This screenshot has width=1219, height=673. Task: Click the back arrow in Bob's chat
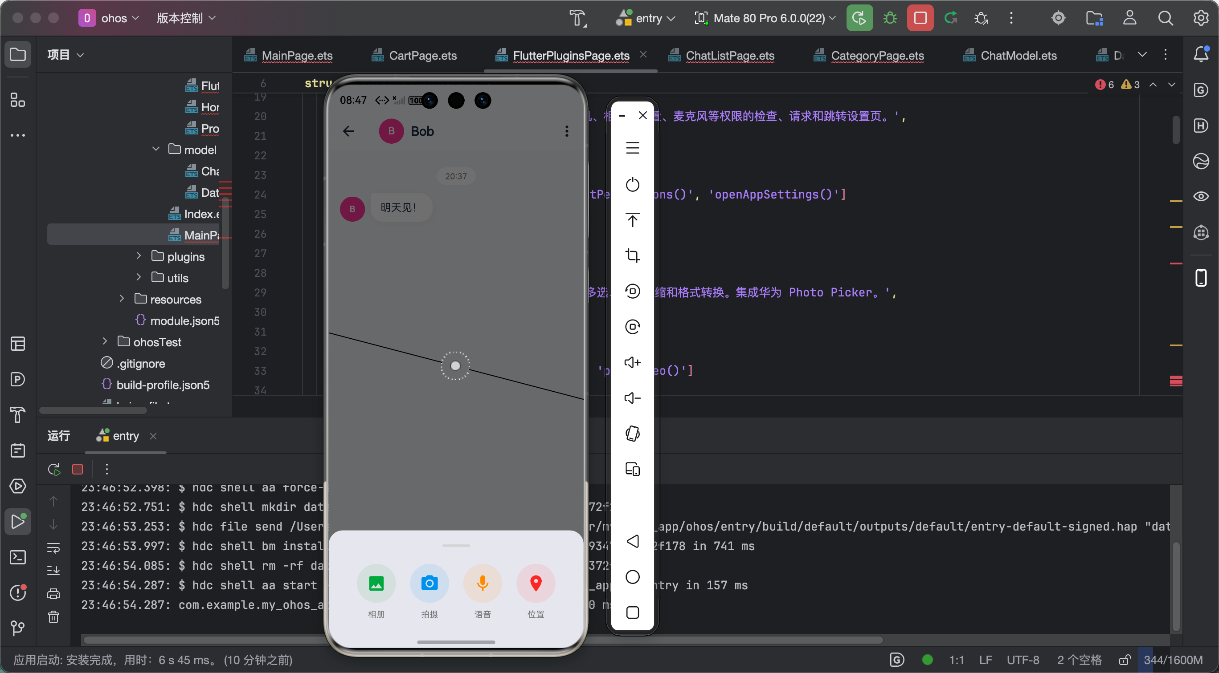click(x=348, y=131)
